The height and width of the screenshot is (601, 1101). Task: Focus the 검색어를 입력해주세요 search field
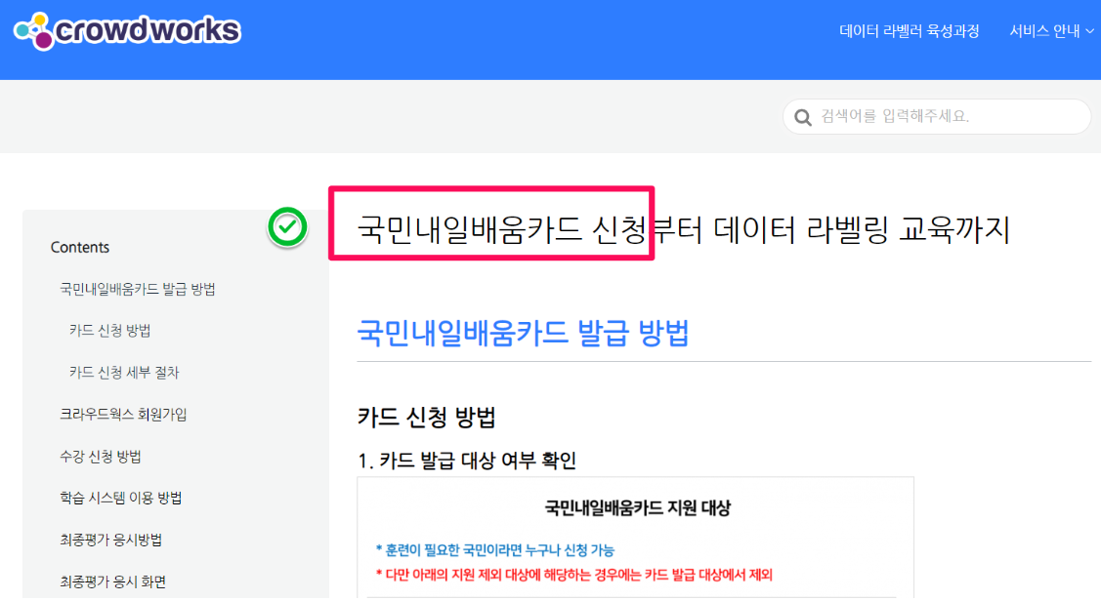937,116
